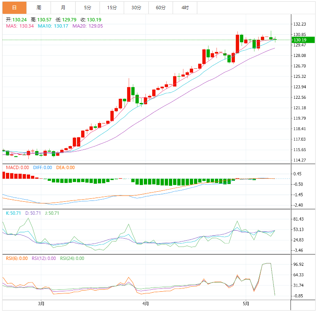
Task: Click the 5月 date axis marker
Action: (246, 303)
